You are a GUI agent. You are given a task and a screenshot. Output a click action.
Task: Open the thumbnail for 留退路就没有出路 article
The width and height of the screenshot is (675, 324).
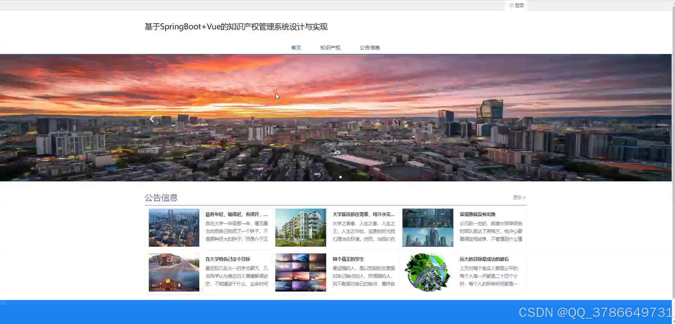[427, 227]
